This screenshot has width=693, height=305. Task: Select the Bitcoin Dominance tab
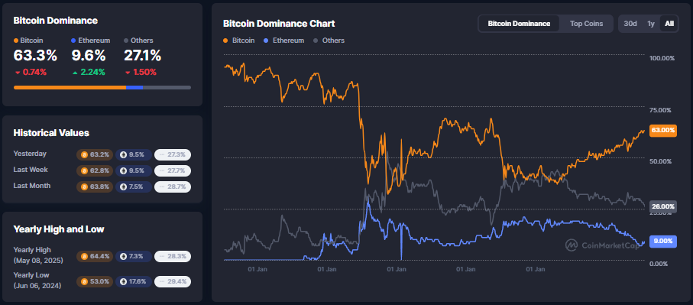coord(519,24)
